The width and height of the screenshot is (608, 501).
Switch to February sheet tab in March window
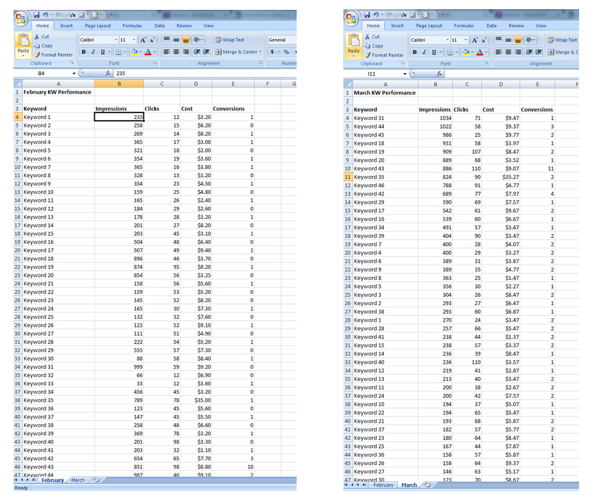(x=383, y=485)
